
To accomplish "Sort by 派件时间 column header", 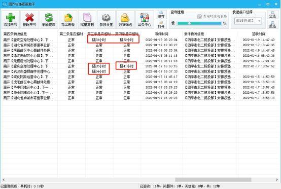I will click(161, 34).
